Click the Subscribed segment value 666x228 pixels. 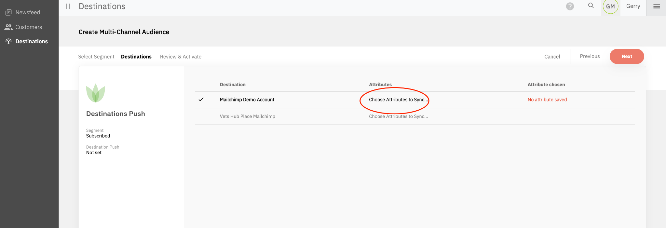click(98, 136)
